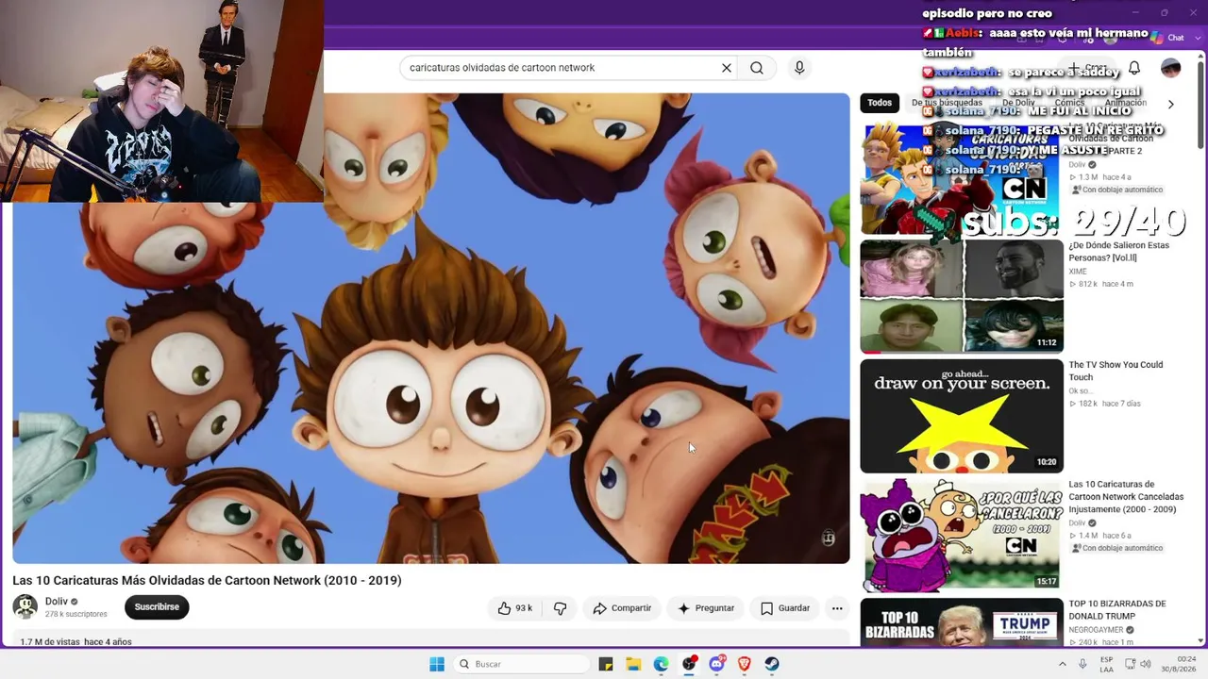This screenshot has height=679, width=1208.
Task: Open TOP 10 BIZARRADAS DE DONALD TRUMP thumbnail
Action: point(962,622)
